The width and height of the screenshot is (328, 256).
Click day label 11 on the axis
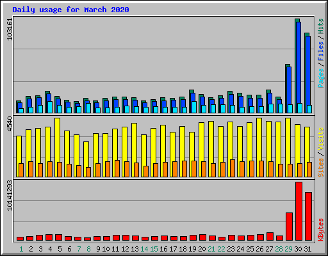pos(115,249)
